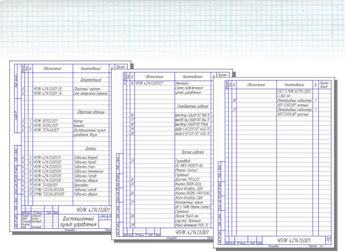The height and width of the screenshot is (251, 345).
Task: Select designation 'ЧПЛК 4214.13.001.06'
Action: click(x=47, y=180)
